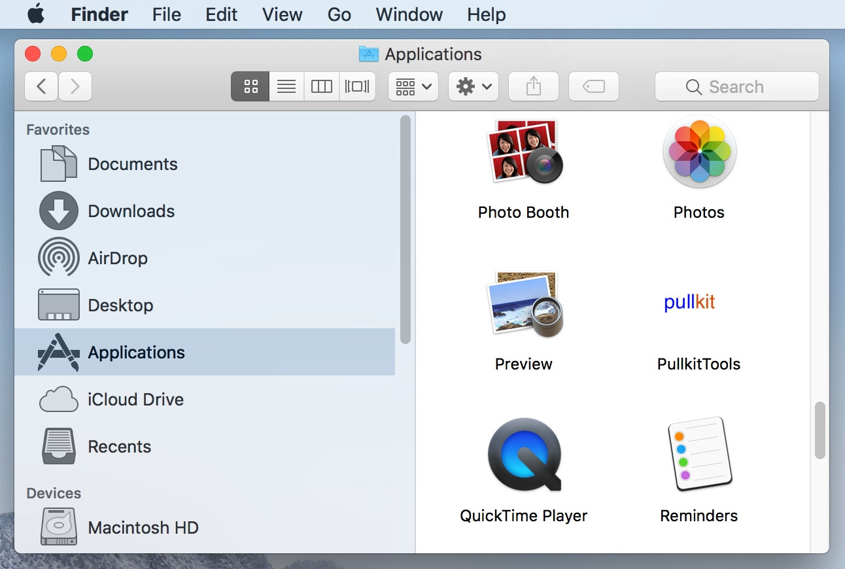Select the Documents label in the sidebar
This screenshot has height=569, width=845.
(x=133, y=164)
